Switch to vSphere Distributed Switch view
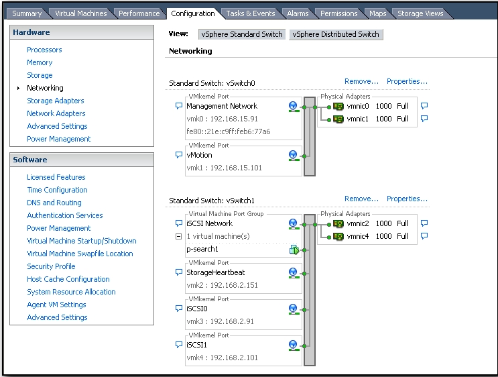Image resolution: width=498 pixels, height=377 pixels. 336,34
